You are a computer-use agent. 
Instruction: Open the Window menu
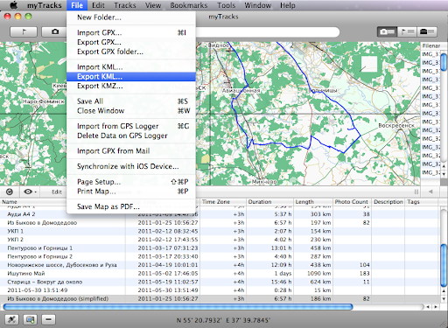[257, 5]
